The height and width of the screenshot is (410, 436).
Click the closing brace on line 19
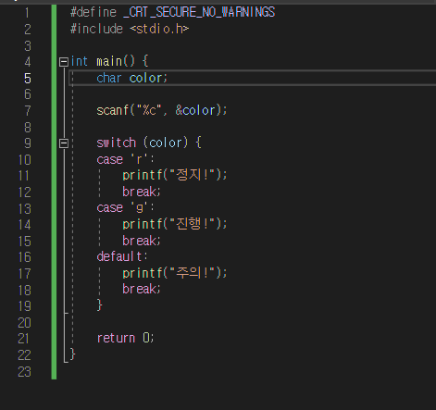coord(99,305)
